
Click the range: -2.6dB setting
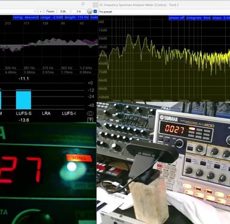[x=52, y=18]
